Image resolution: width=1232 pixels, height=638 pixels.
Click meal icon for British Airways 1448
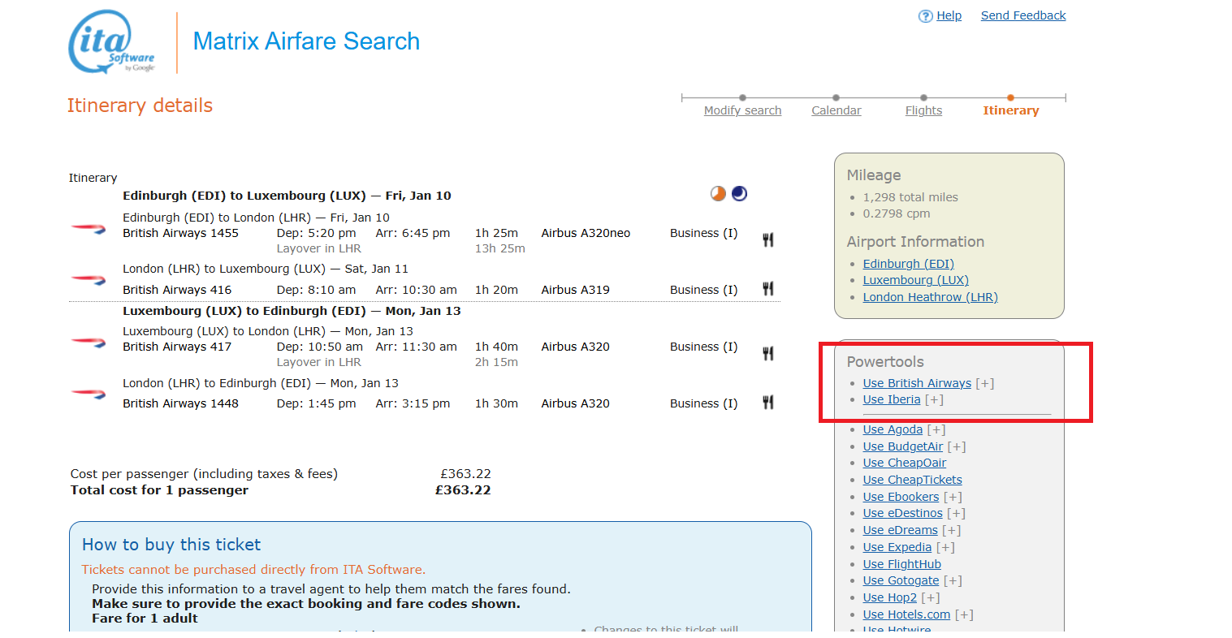[x=767, y=403]
